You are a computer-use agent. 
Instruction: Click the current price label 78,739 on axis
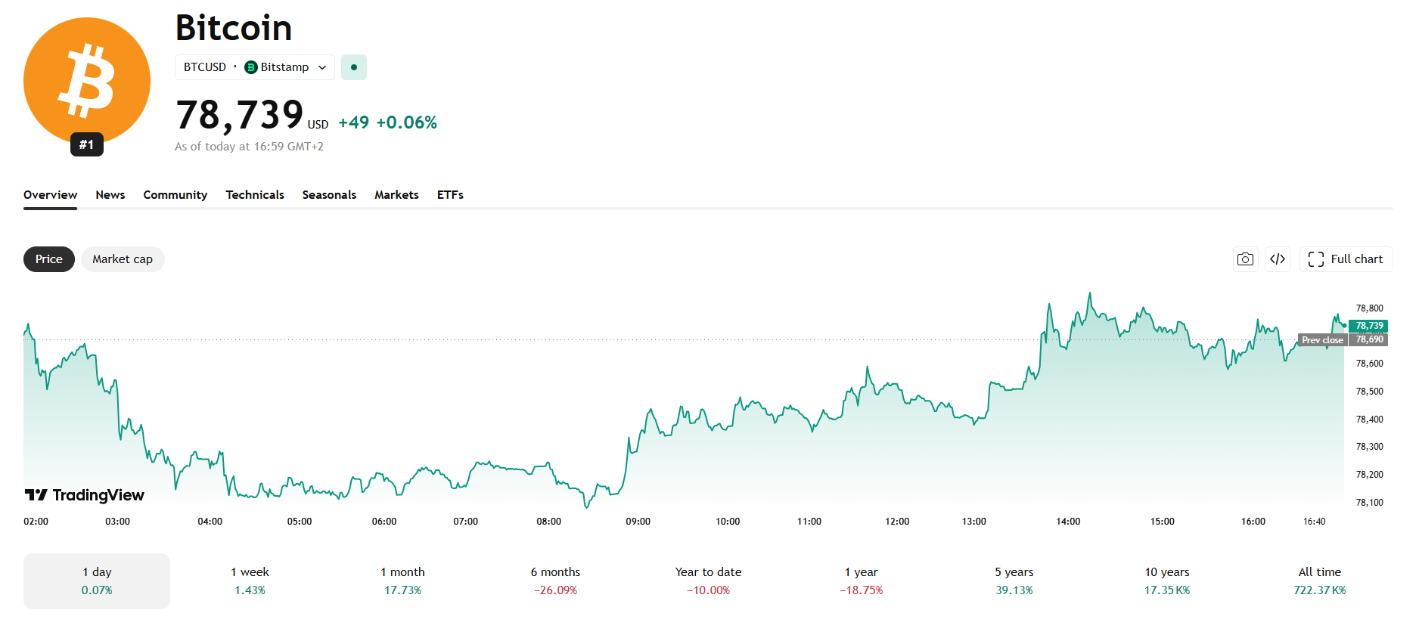(x=1368, y=326)
